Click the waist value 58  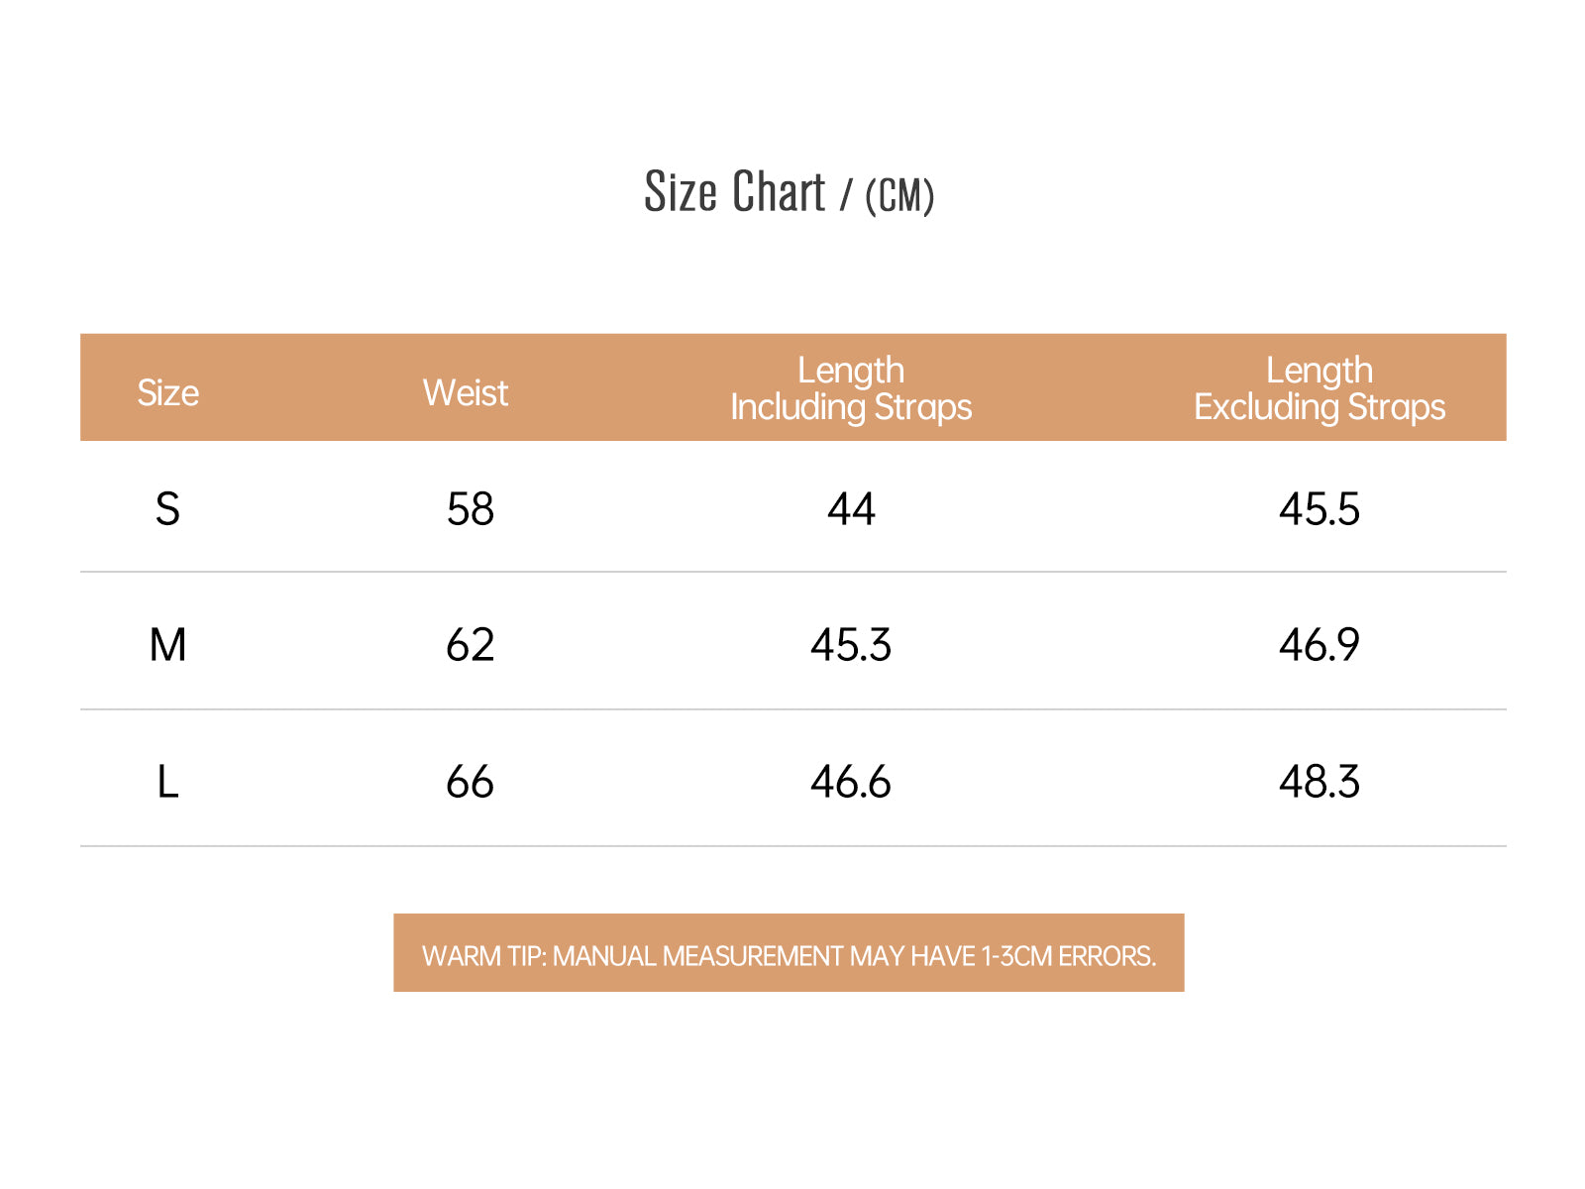pos(470,509)
